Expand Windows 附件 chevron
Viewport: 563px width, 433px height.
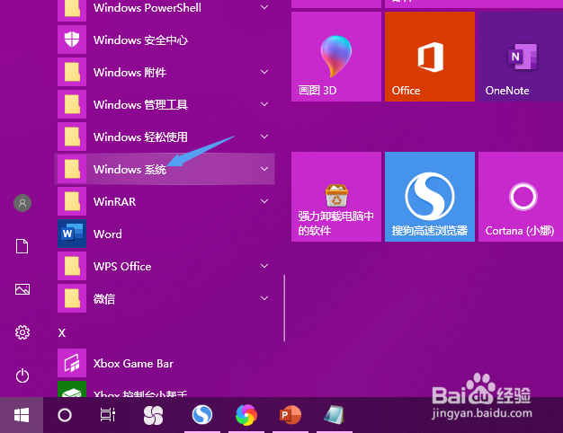pyautogui.click(x=264, y=72)
